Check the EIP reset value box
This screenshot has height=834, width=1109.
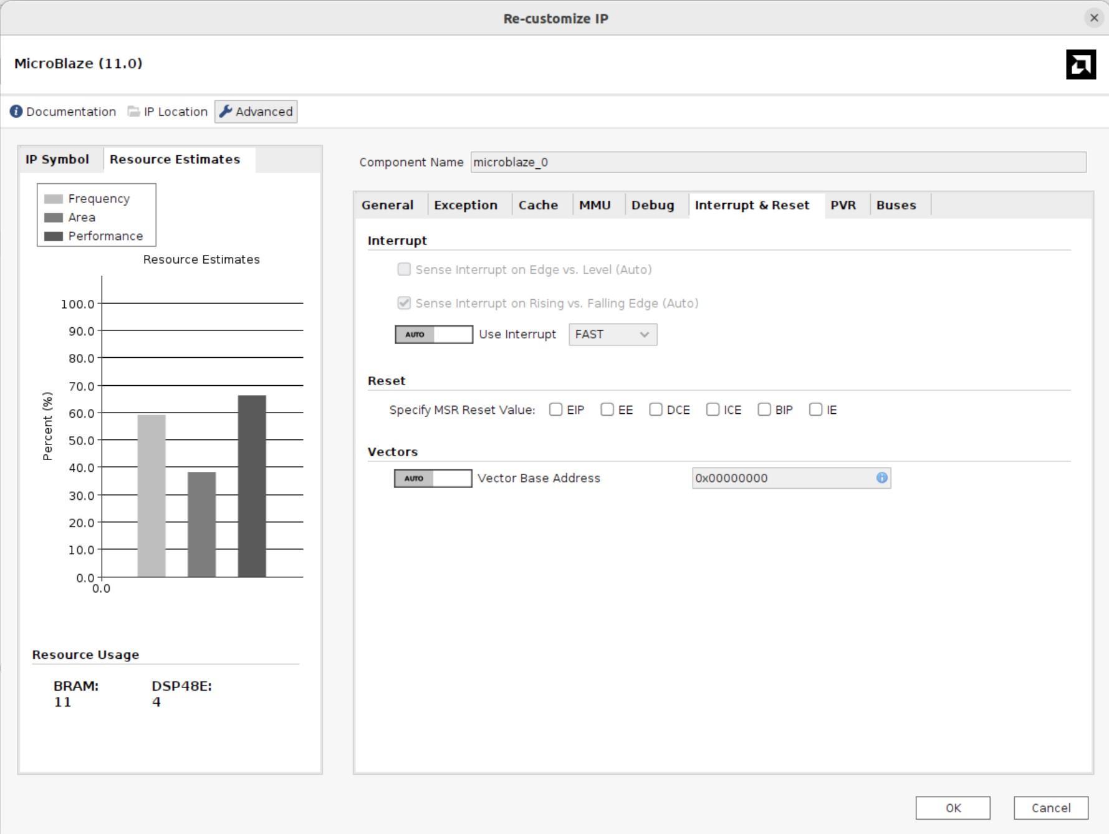coord(555,410)
